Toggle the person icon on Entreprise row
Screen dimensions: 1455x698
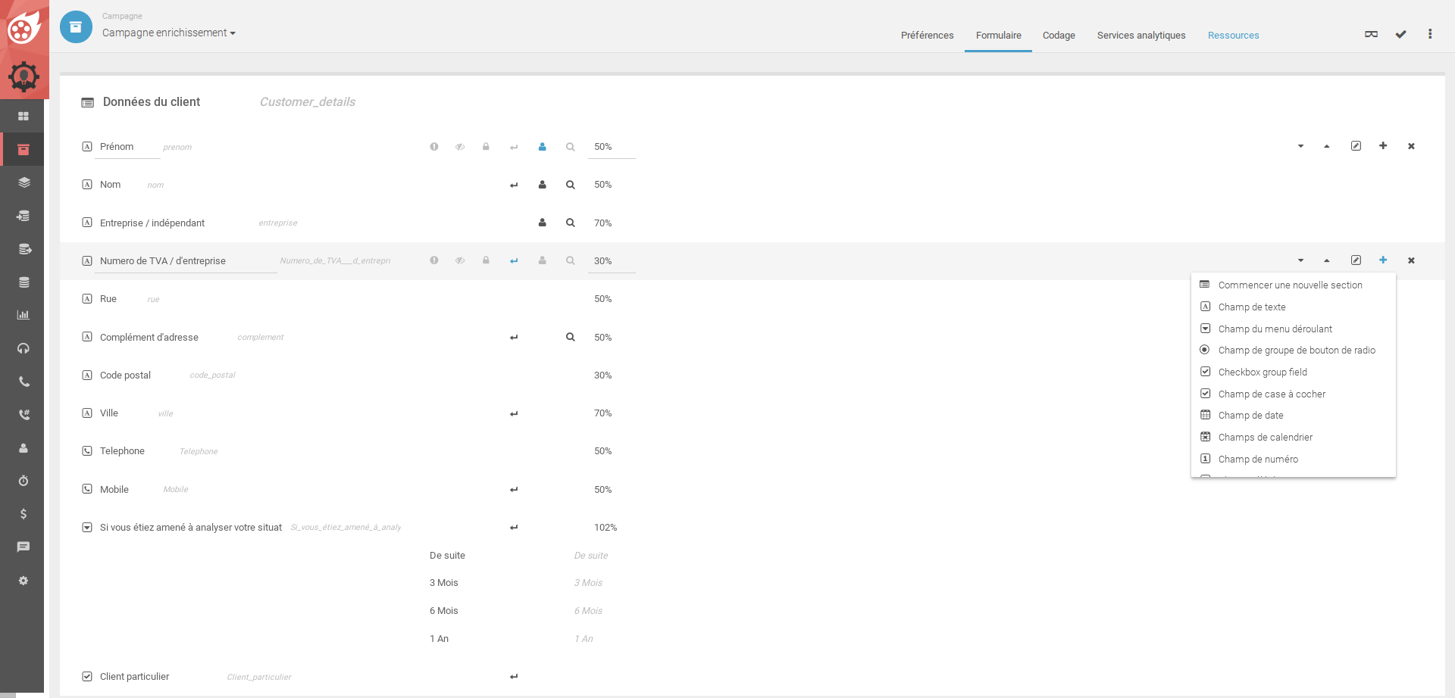point(543,223)
